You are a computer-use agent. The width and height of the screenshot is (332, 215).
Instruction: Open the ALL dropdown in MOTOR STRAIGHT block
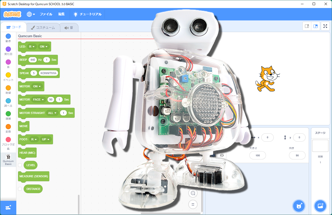click(52, 113)
